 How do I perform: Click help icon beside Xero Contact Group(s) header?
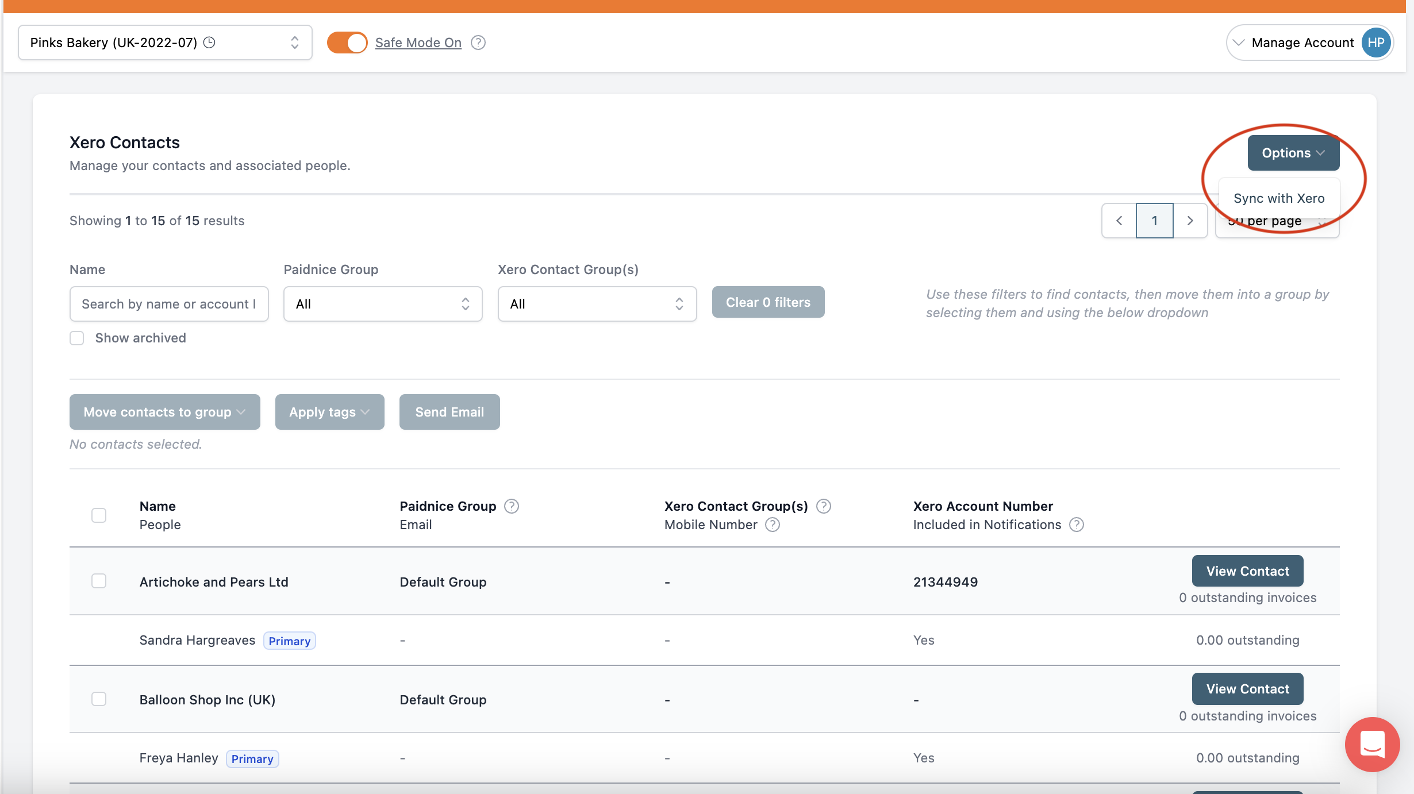[823, 506]
